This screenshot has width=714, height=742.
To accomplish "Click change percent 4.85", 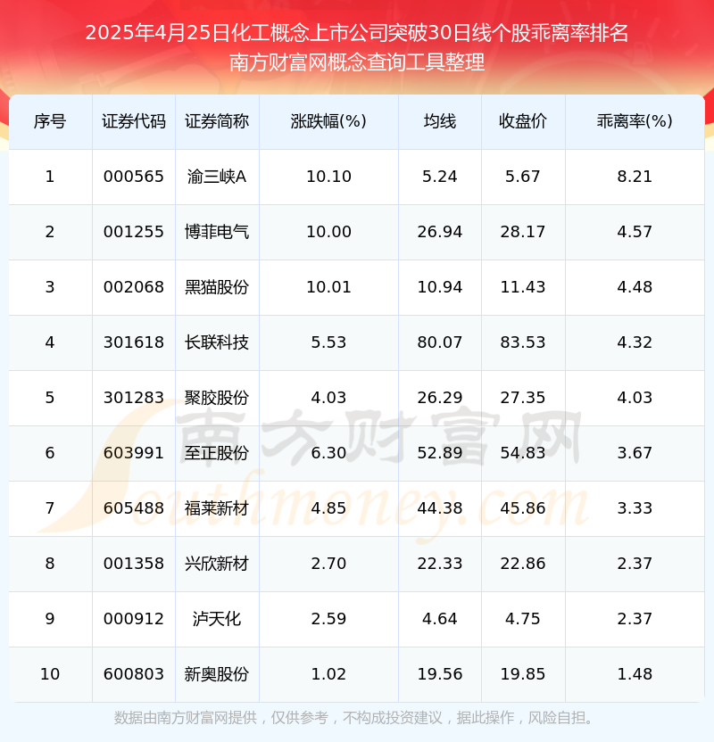I will pyautogui.click(x=328, y=508).
